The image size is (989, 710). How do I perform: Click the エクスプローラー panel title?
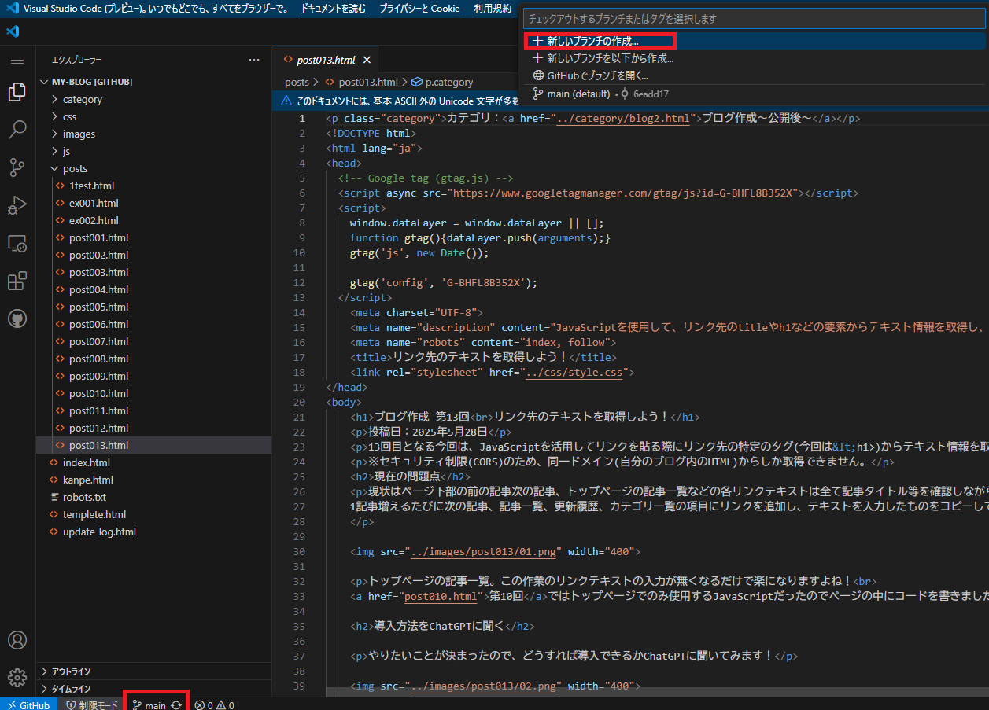[x=76, y=60]
